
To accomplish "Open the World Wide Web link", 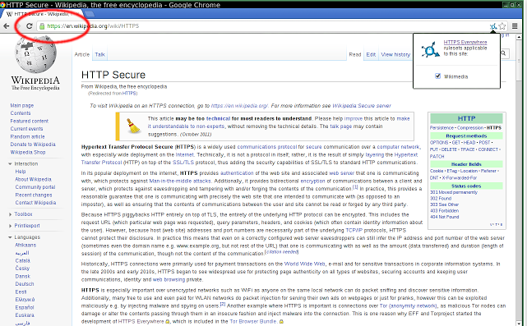I will coord(304,264).
